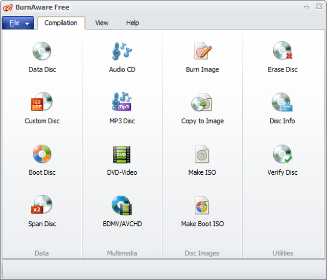Image resolution: width=327 pixels, height=280 pixels.
Task: Run the Verify Disc checkmark icon
Action: tap(283, 154)
